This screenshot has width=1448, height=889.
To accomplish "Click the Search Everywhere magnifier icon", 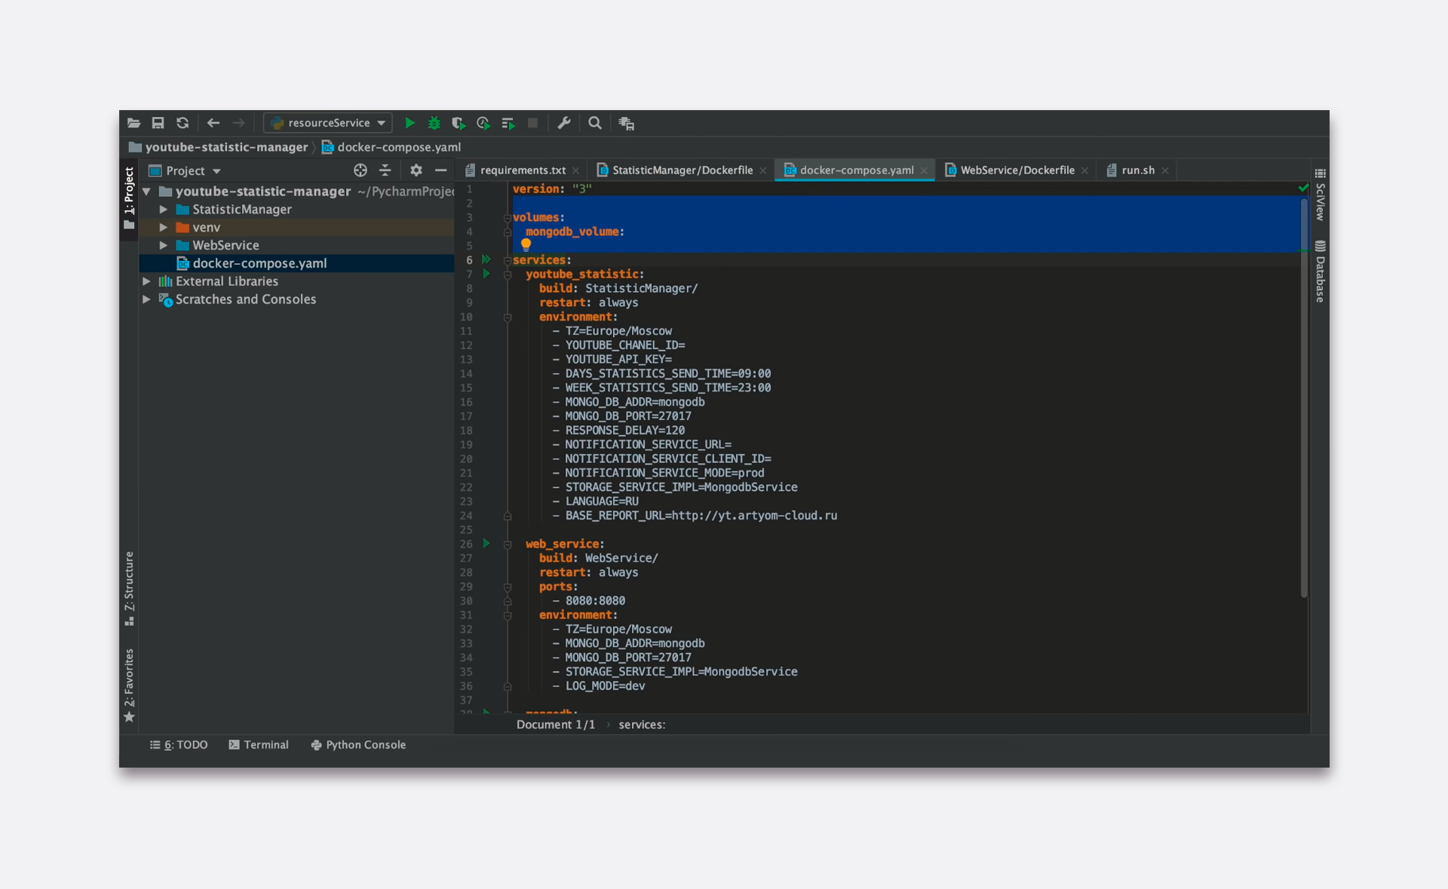I will [x=595, y=123].
